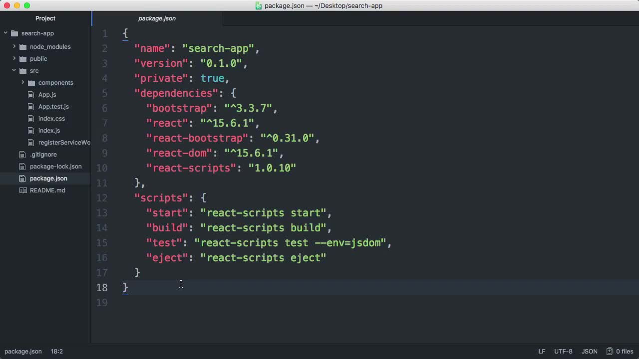Click the cursor position indicator 18:2
The height and width of the screenshot is (359, 639).
(57, 351)
